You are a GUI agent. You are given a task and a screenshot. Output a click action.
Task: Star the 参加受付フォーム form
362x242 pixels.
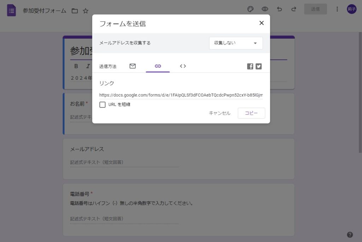(86, 11)
